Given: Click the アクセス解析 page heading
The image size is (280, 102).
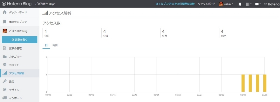Looking at the screenshot, I should (60, 13).
